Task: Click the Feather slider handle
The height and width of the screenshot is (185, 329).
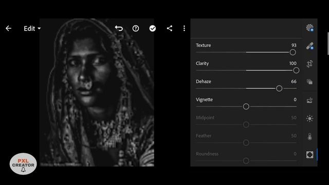Action: [x=246, y=143]
